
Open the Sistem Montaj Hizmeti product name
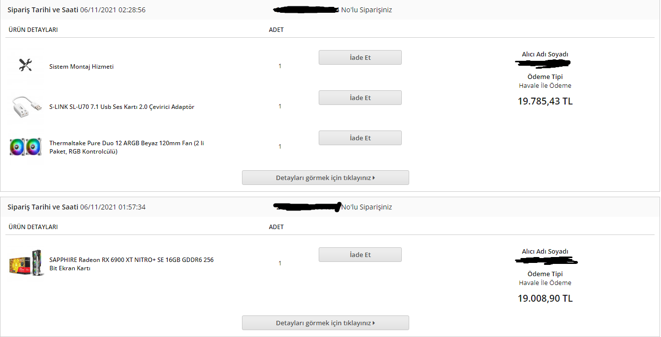click(x=81, y=67)
